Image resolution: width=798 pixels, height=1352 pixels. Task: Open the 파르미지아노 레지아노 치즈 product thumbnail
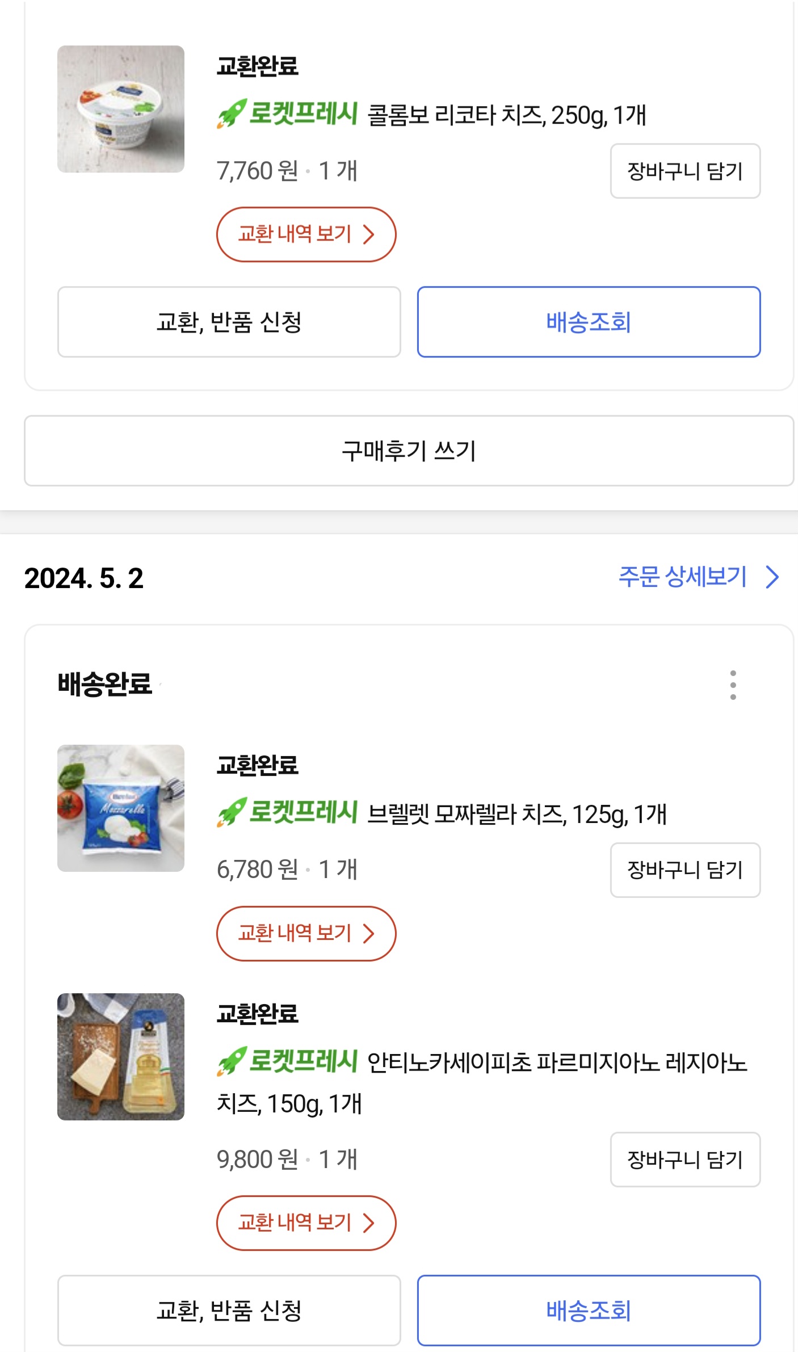pyautogui.click(x=121, y=1056)
